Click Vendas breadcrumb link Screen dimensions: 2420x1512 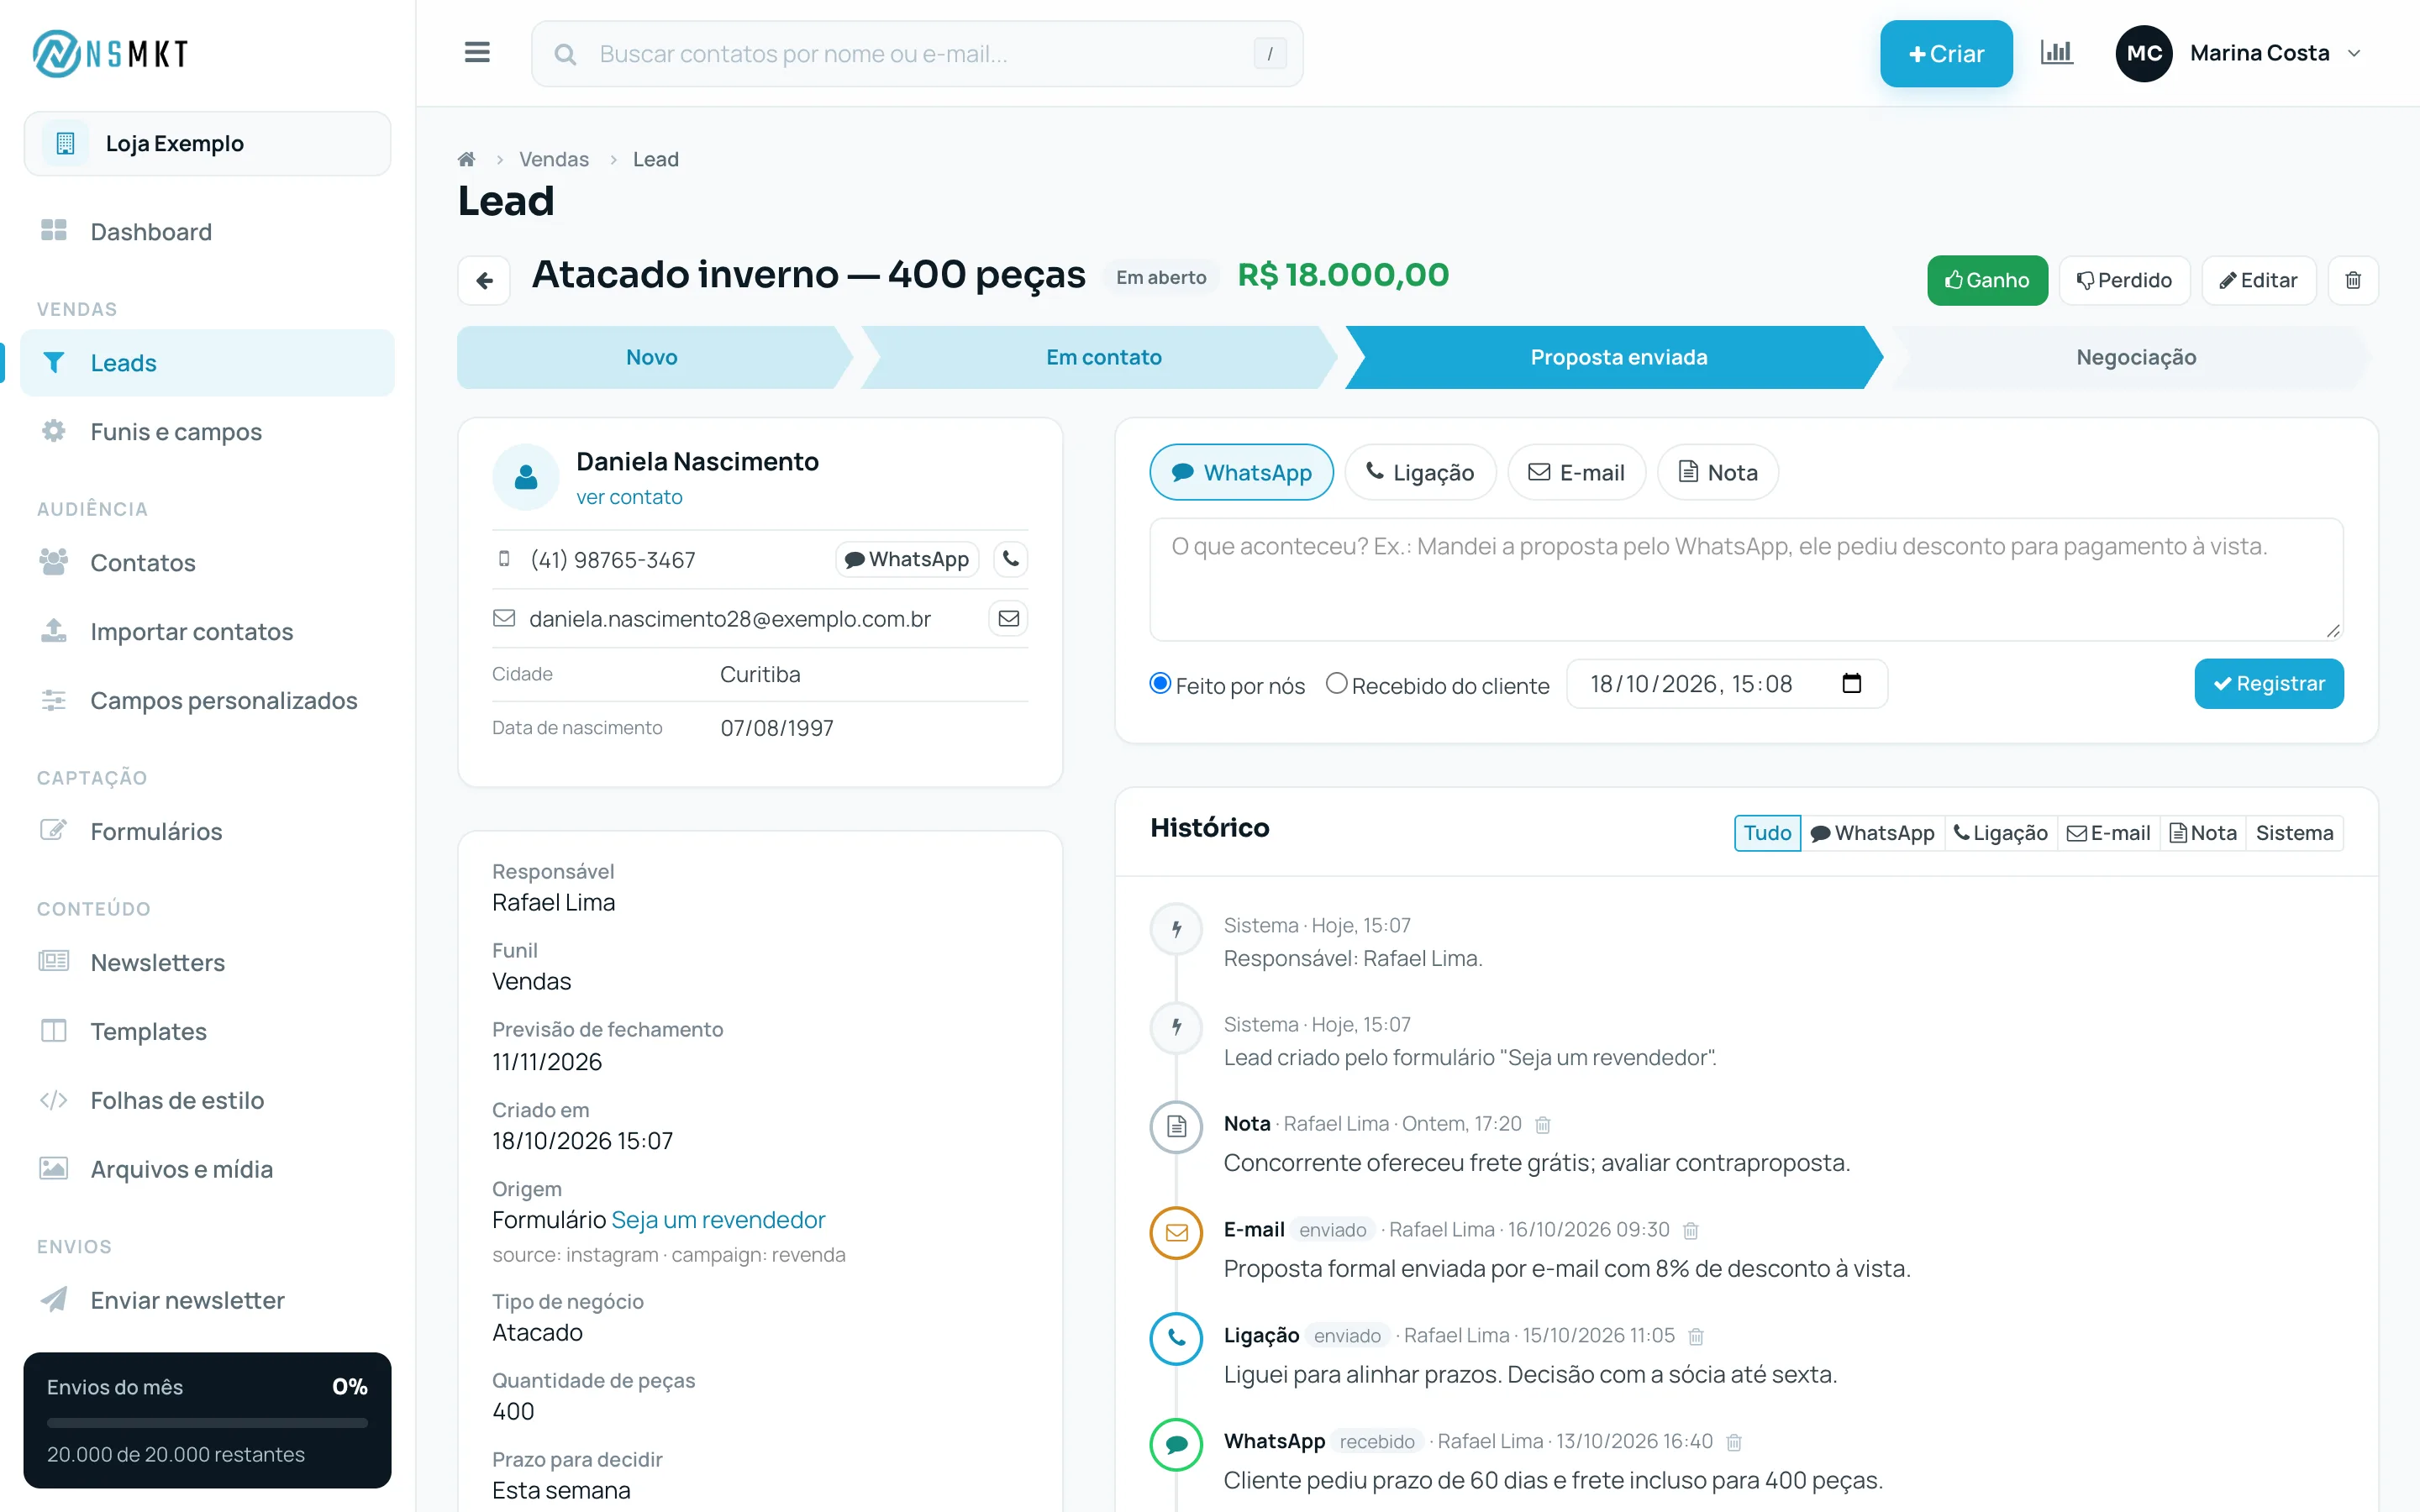[553, 159]
